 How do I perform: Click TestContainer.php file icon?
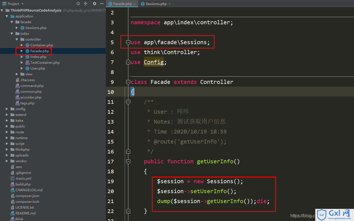click(x=27, y=63)
